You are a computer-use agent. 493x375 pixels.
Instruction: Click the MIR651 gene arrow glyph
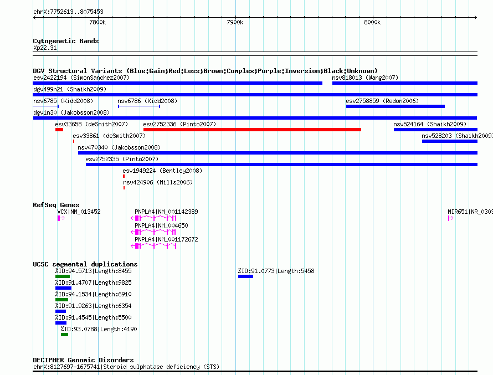[x=451, y=218]
